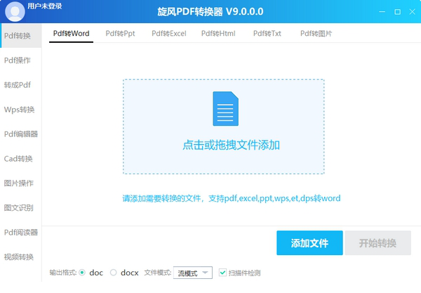Close the PDF converter window

pos(412,12)
